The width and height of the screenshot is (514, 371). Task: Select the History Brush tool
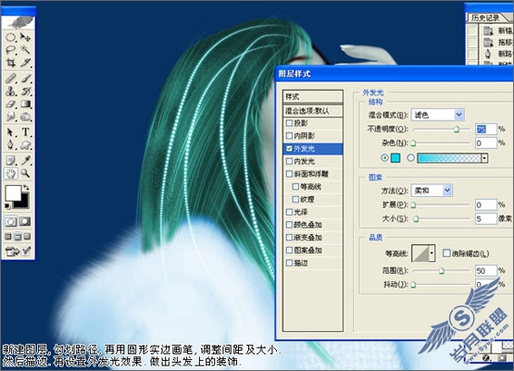26,91
